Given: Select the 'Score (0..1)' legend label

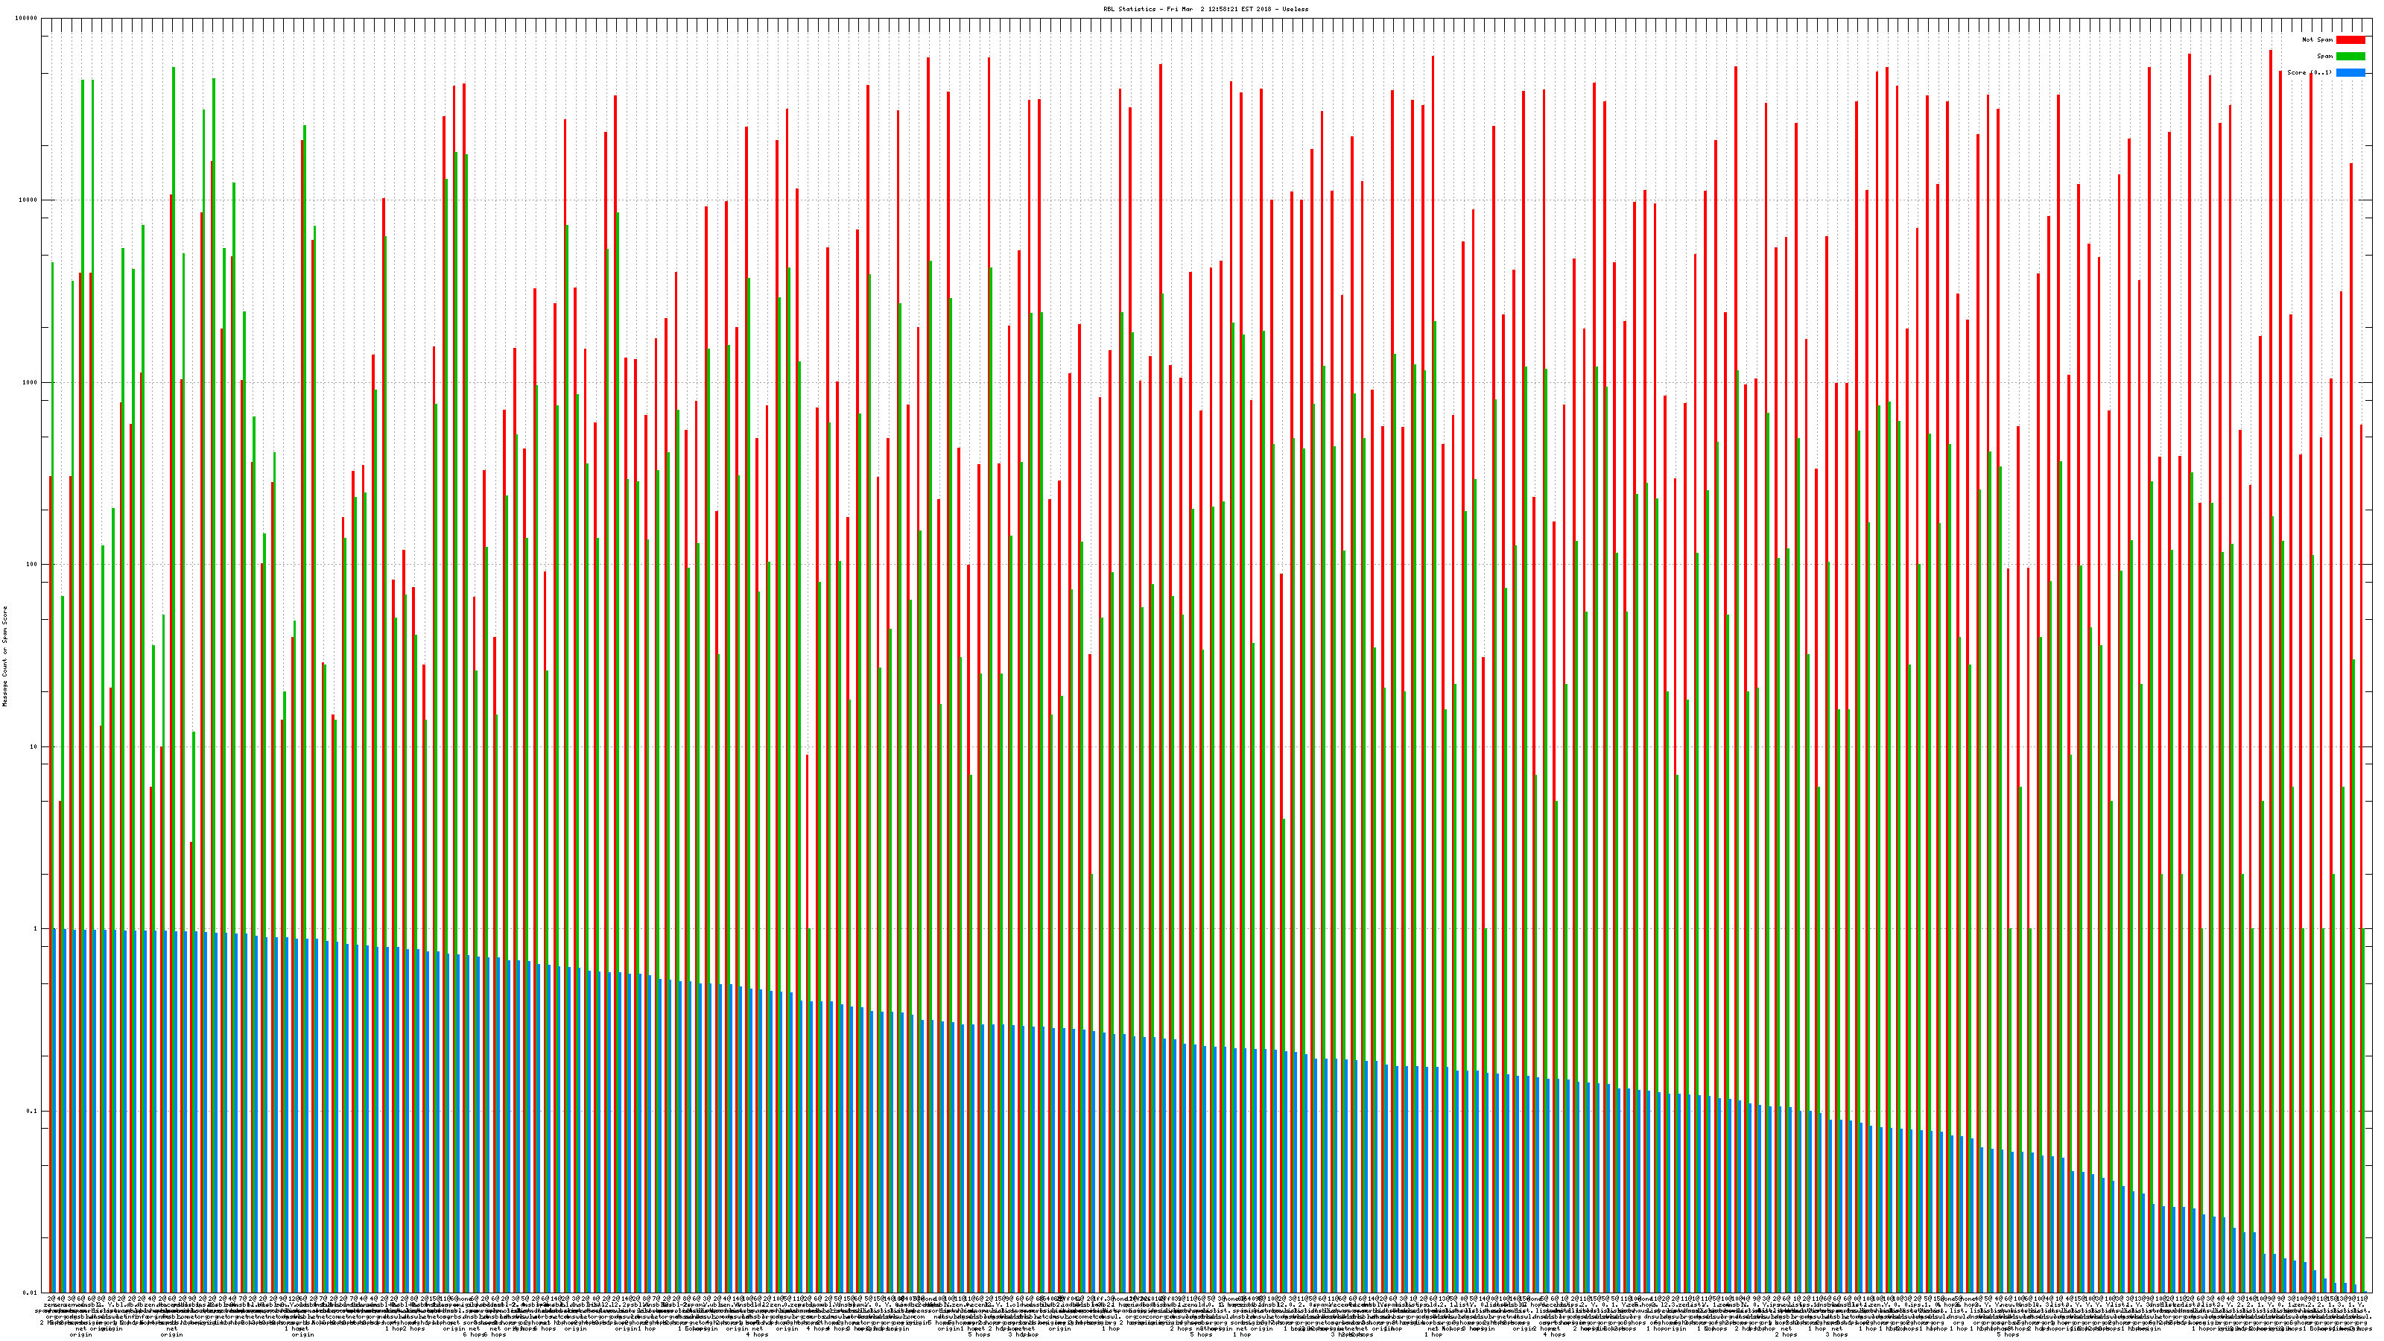Looking at the screenshot, I should [2309, 72].
